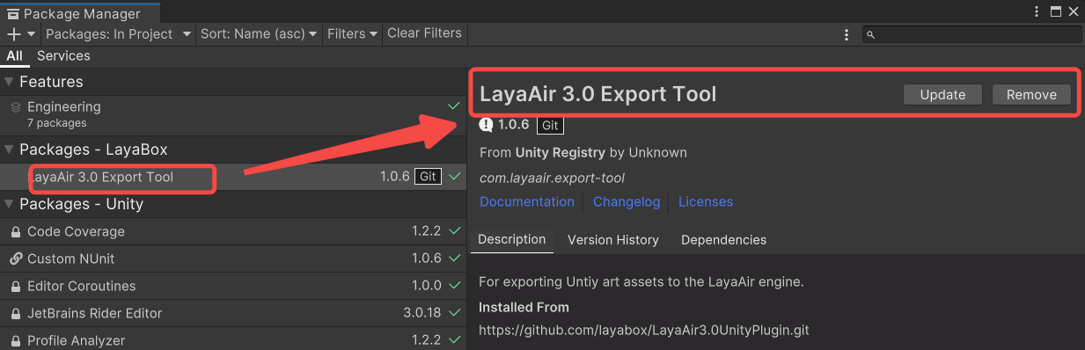Open the Packages: In Project dropdown
Image resolution: width=1085 pixels, height=350 pixels.
coord(118,33)
